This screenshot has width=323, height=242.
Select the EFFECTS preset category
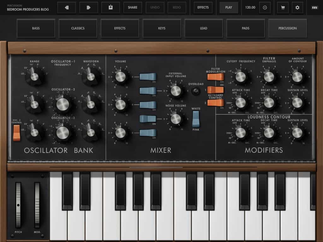[120, 28]
